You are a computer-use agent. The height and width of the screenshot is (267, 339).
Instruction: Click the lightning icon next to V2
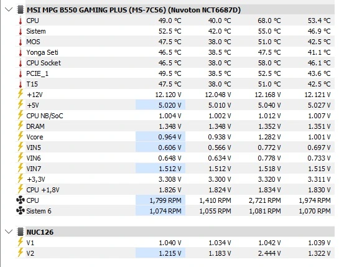point(21,253)
